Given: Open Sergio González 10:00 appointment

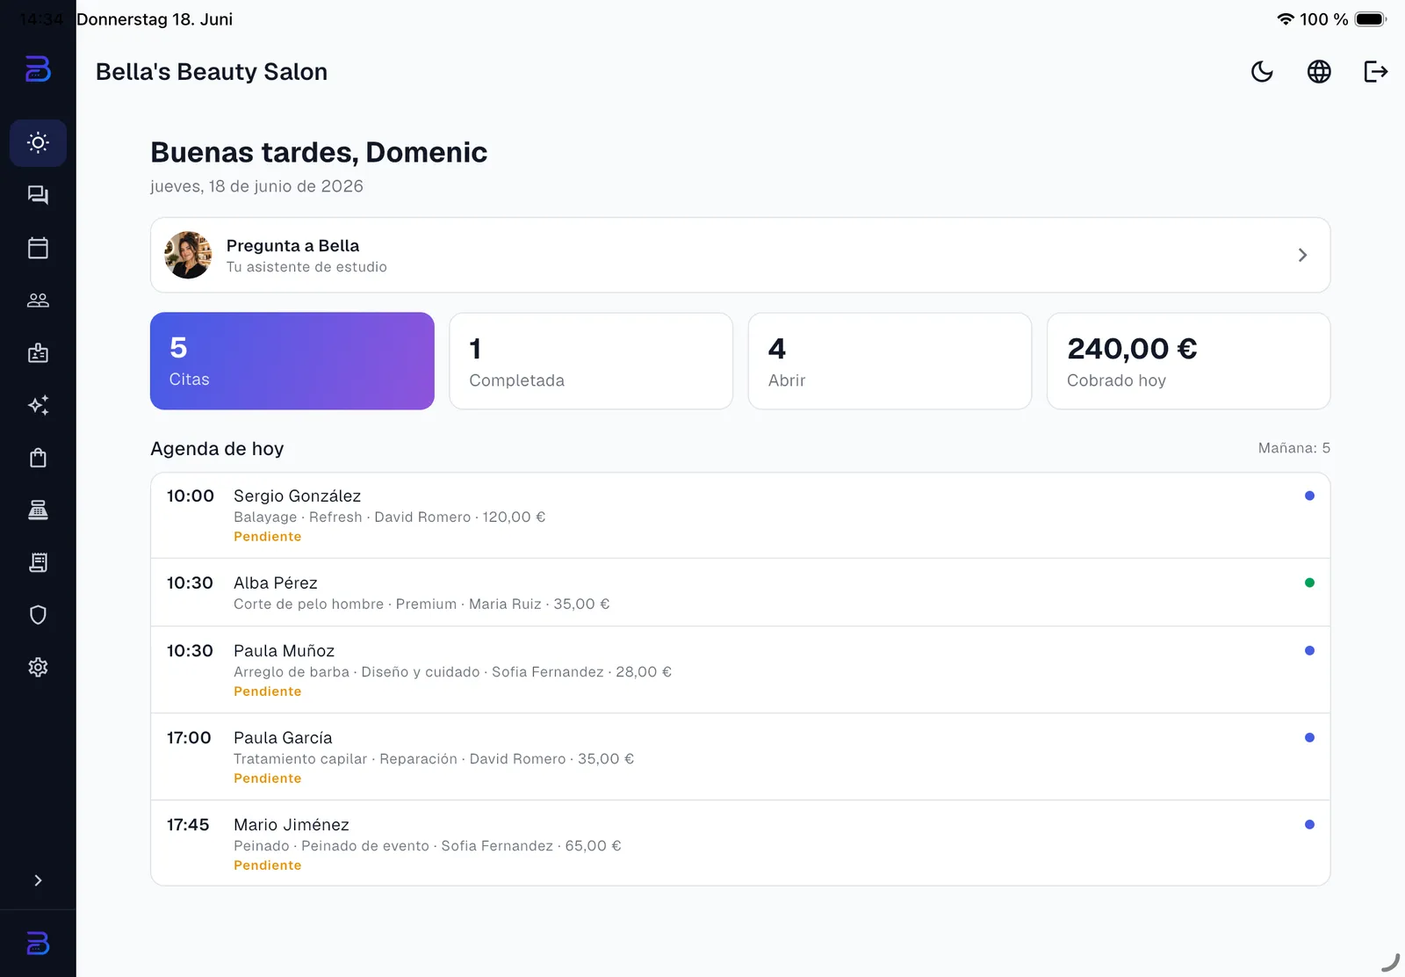Looking at the screenshot, I should click(740, 516).
